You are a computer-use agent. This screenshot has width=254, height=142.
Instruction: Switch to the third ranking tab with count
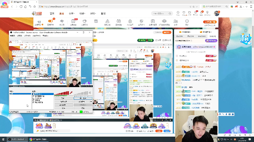pos(202,36)
